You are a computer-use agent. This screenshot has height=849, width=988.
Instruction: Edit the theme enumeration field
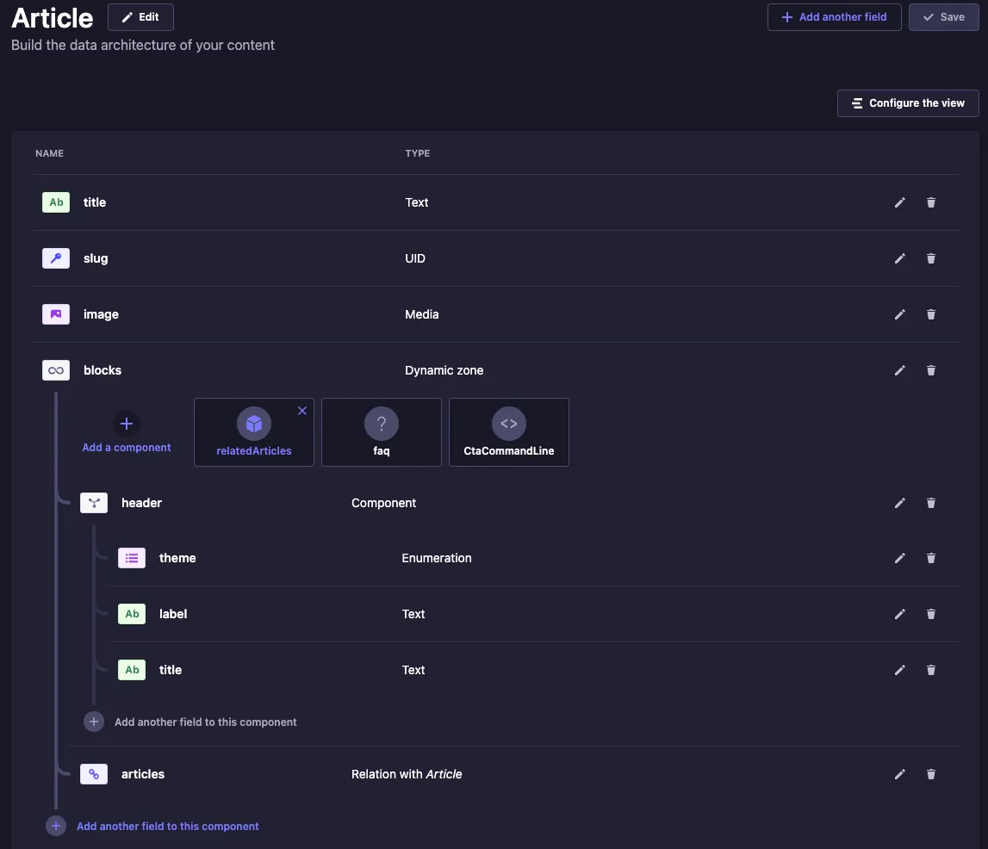[899, 558]
